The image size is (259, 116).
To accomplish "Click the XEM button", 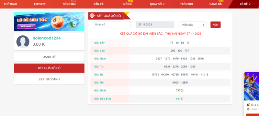I will point(215,25).
